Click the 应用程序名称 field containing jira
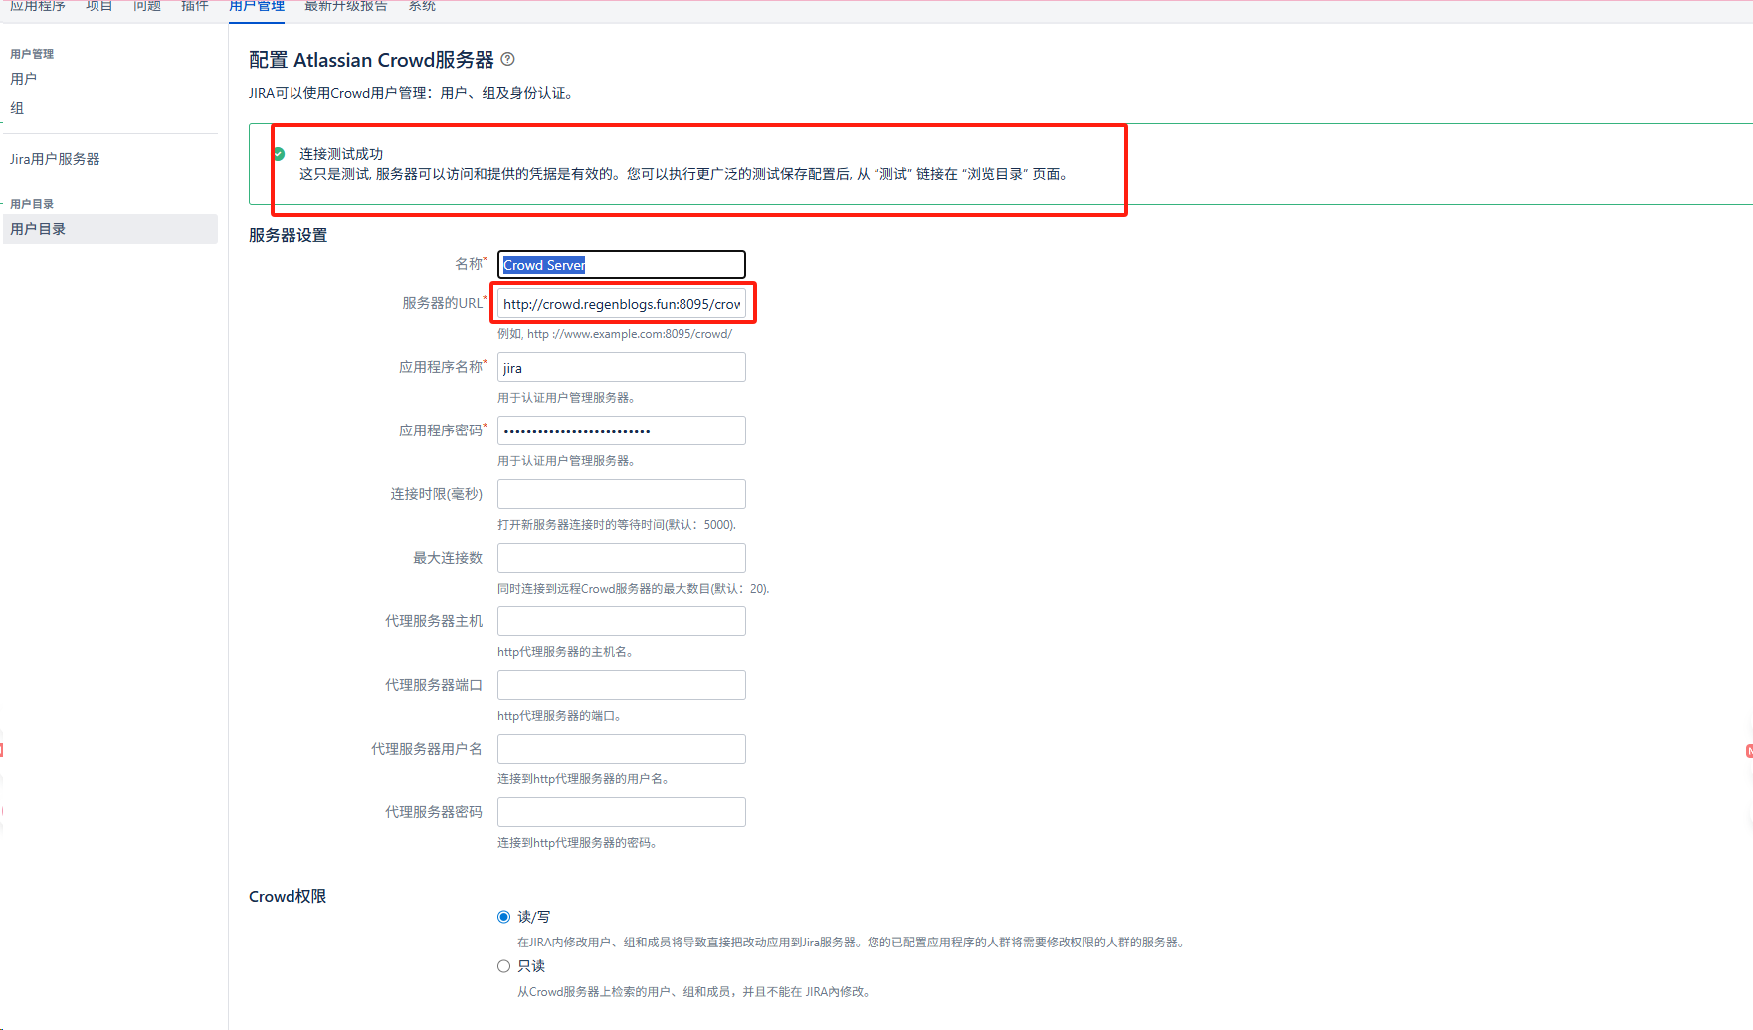Image resolution: width=1753 pixels, height=1030 pixels. 622,367
